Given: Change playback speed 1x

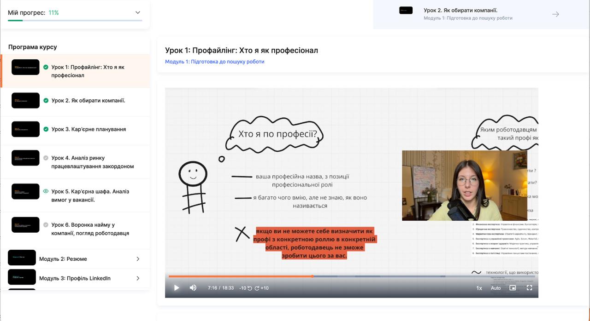Looking at the screenshot, I should point(479,288).
